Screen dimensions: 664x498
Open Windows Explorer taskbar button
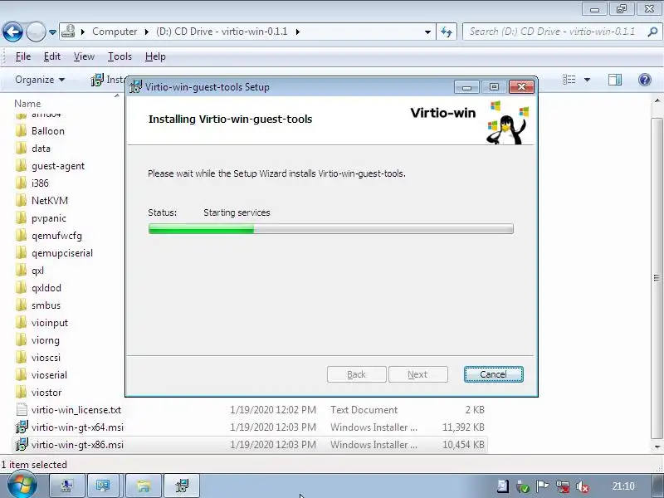click(x=144, y=486)
